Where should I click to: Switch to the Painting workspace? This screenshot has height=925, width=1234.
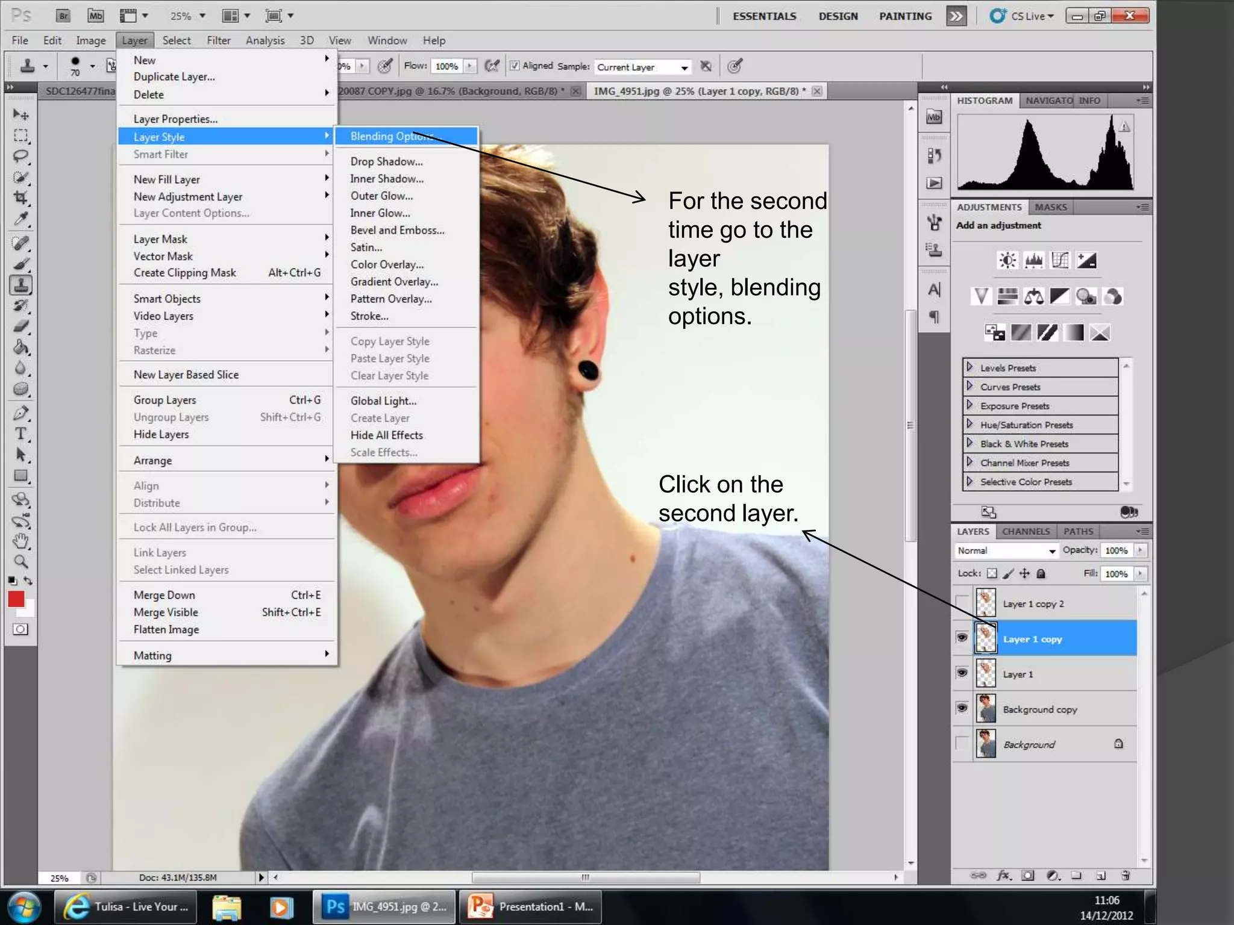coord(905,16)
